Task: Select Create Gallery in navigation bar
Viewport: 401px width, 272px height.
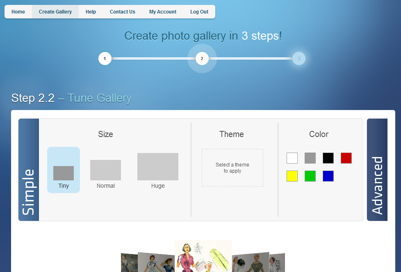Action: pyautogui.click(x=55, y=12)
